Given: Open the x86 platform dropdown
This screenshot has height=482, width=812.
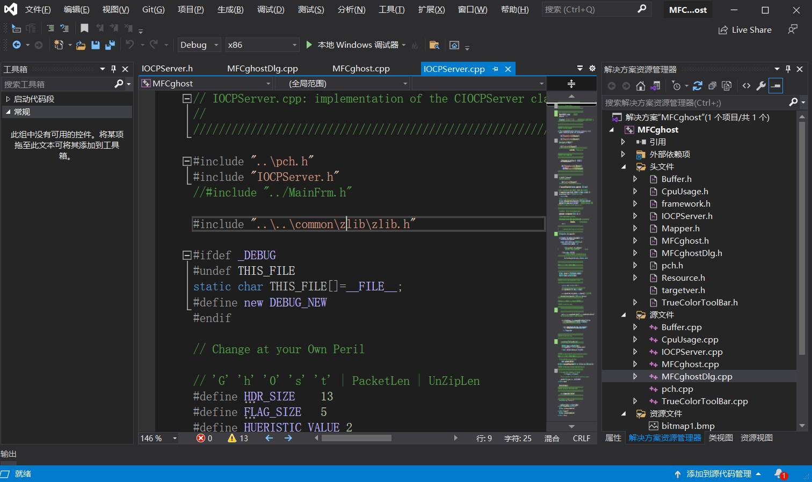Looking at the screenshot, I should (294, 45).
